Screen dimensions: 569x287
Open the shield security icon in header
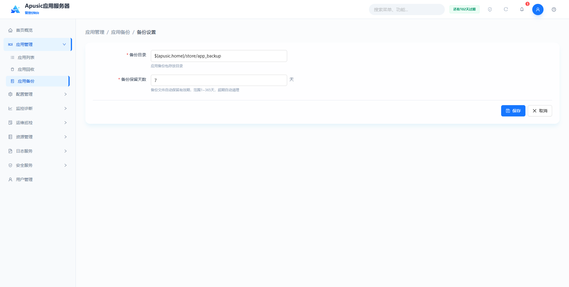[490, 9]
